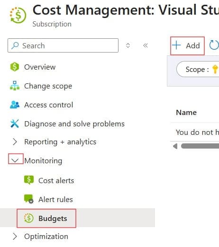Viewport: 219px width, 247px height.
Task: Select the Budgets label
Action: point(53,219)
